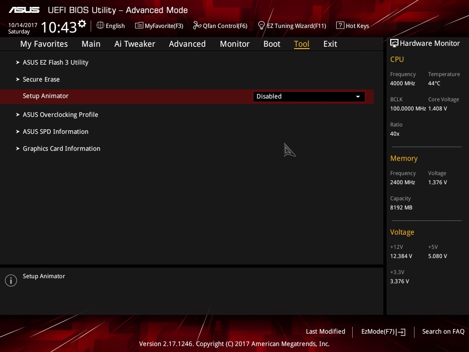Click the Hardware Monitor title

coord(430,44)
